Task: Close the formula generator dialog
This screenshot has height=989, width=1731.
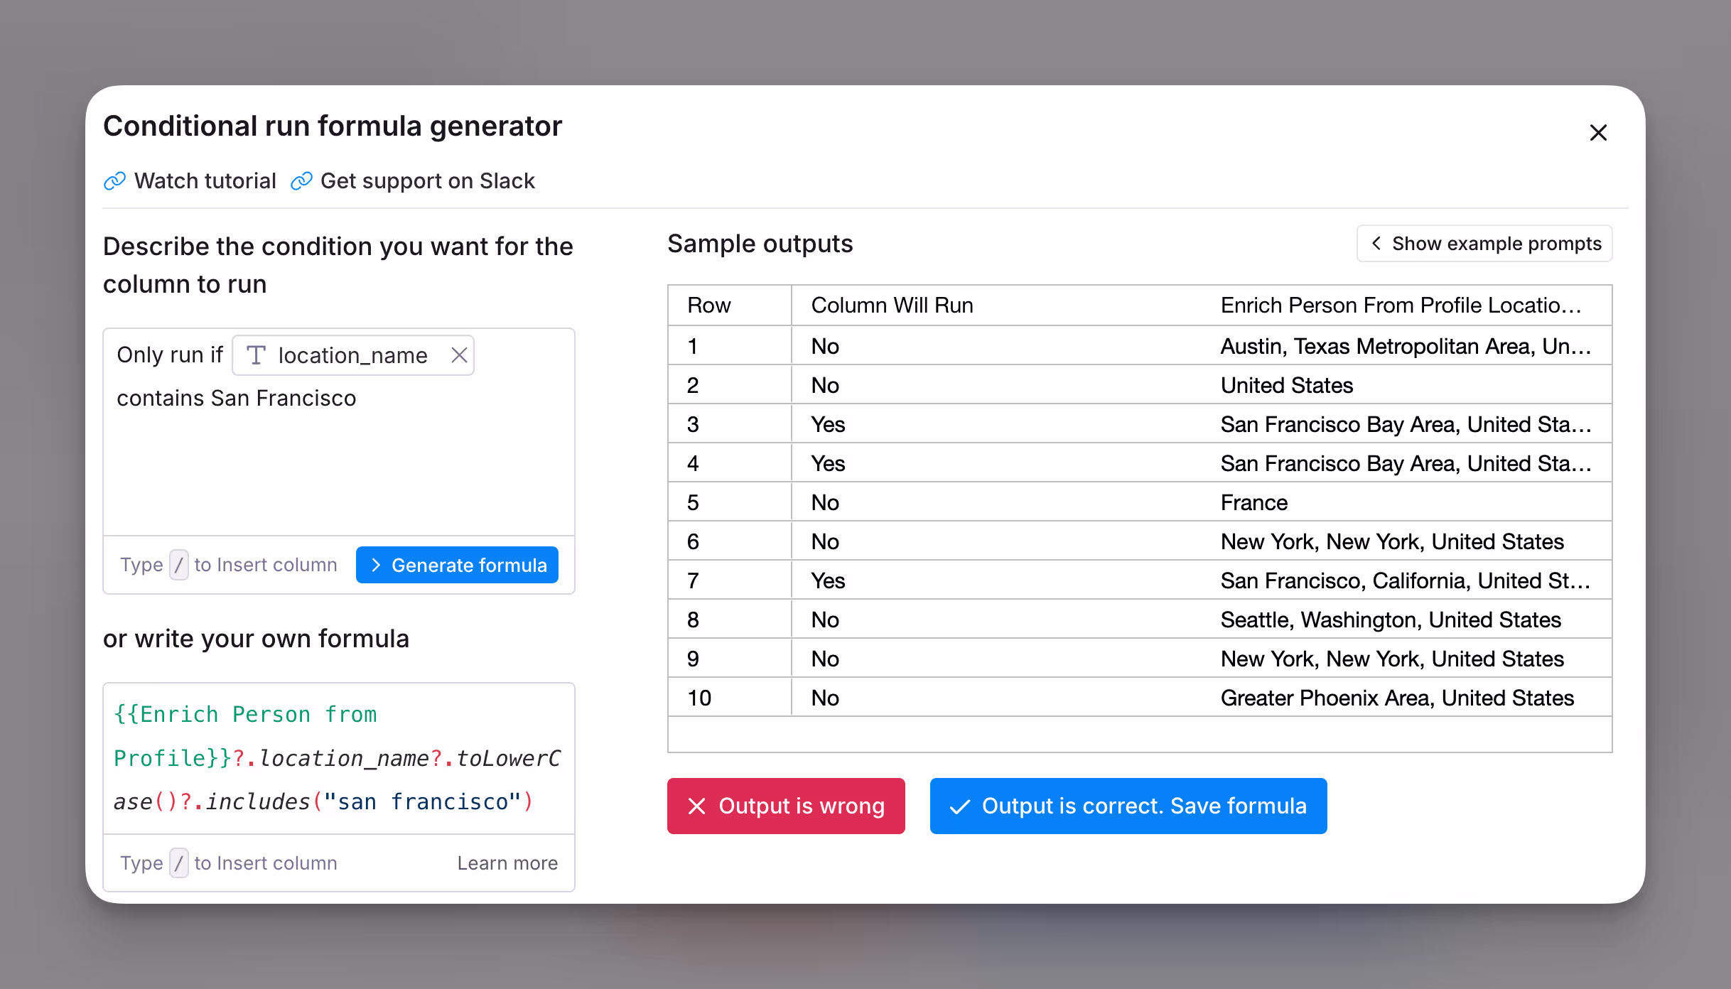Action: coord(1598,133)
